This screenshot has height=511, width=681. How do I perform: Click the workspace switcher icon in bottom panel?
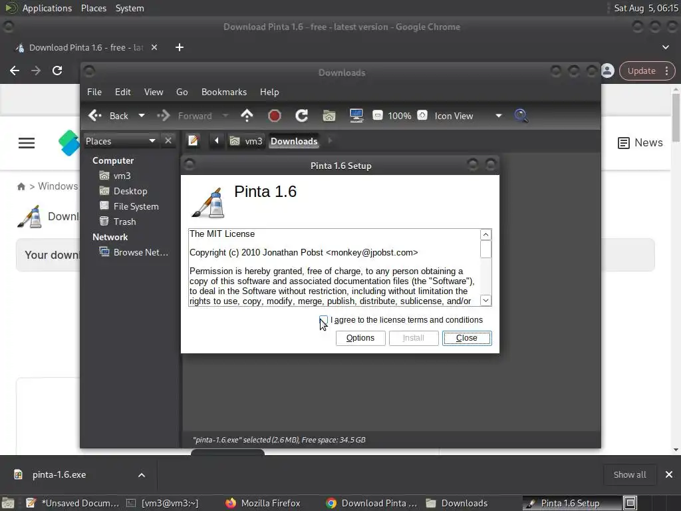pyautogui.click(x=630, y=503)
